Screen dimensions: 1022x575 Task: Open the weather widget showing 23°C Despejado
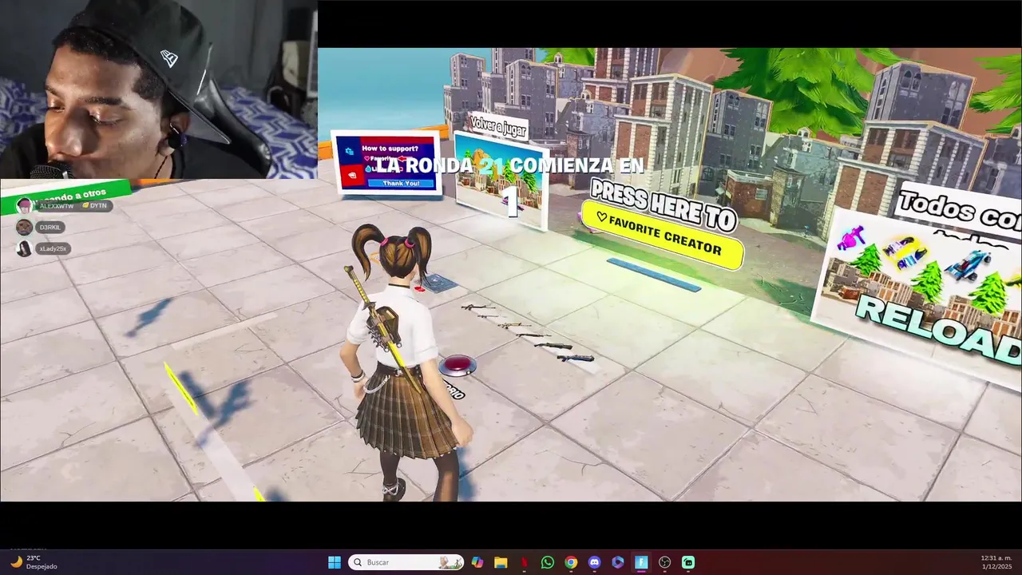coord(34,562)
